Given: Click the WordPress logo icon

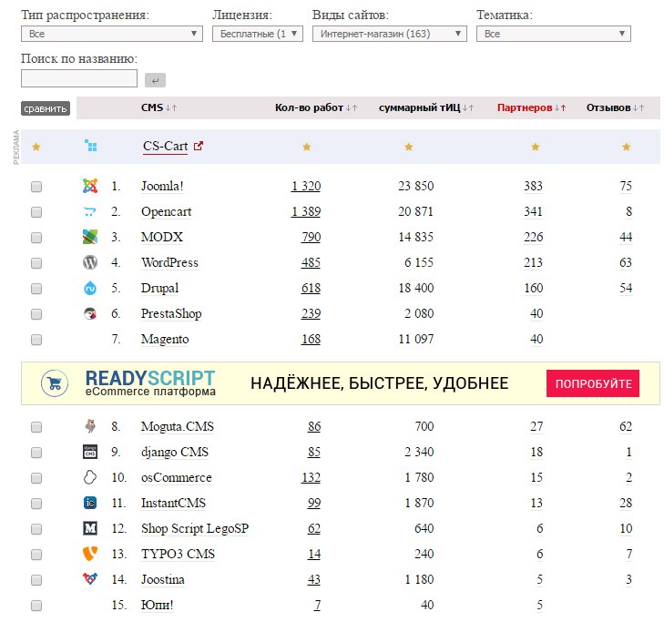Looking at the screenshot, I should point(90,262).
